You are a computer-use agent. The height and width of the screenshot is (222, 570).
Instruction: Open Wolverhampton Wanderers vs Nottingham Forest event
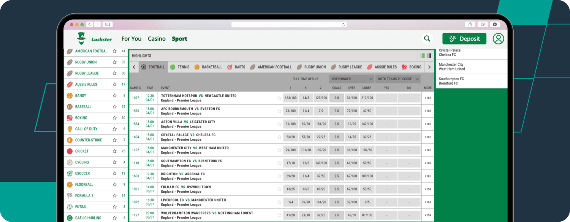coord(207,213)
